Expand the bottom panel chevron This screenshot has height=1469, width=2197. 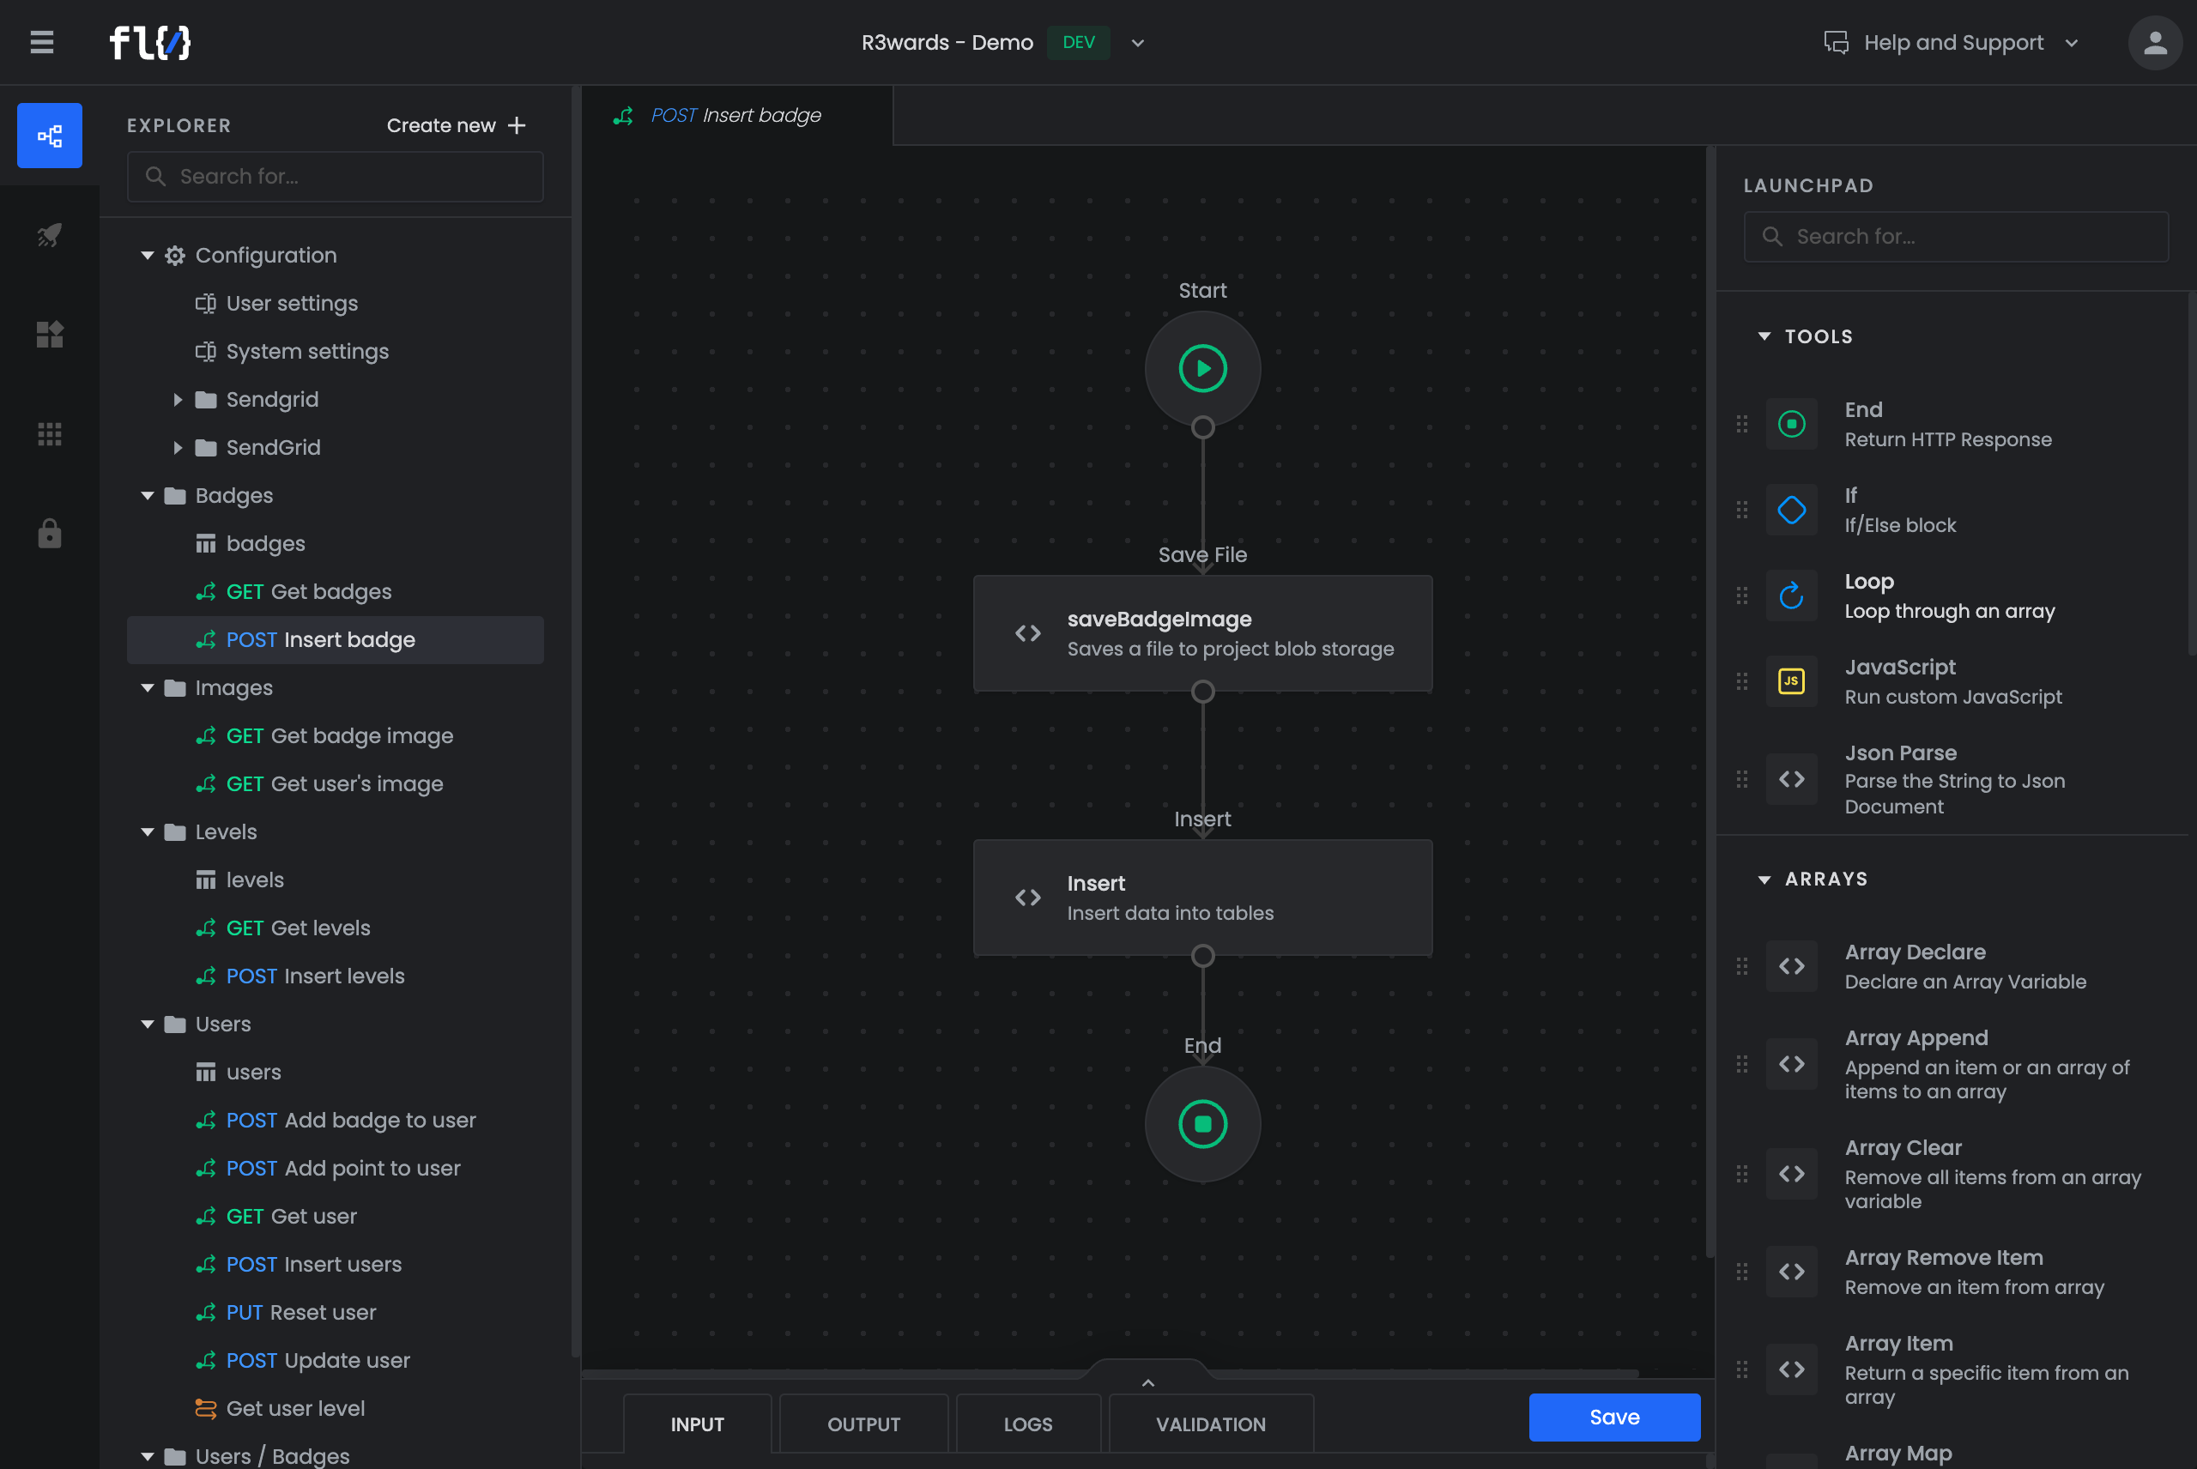[x=1147, y=1383]
